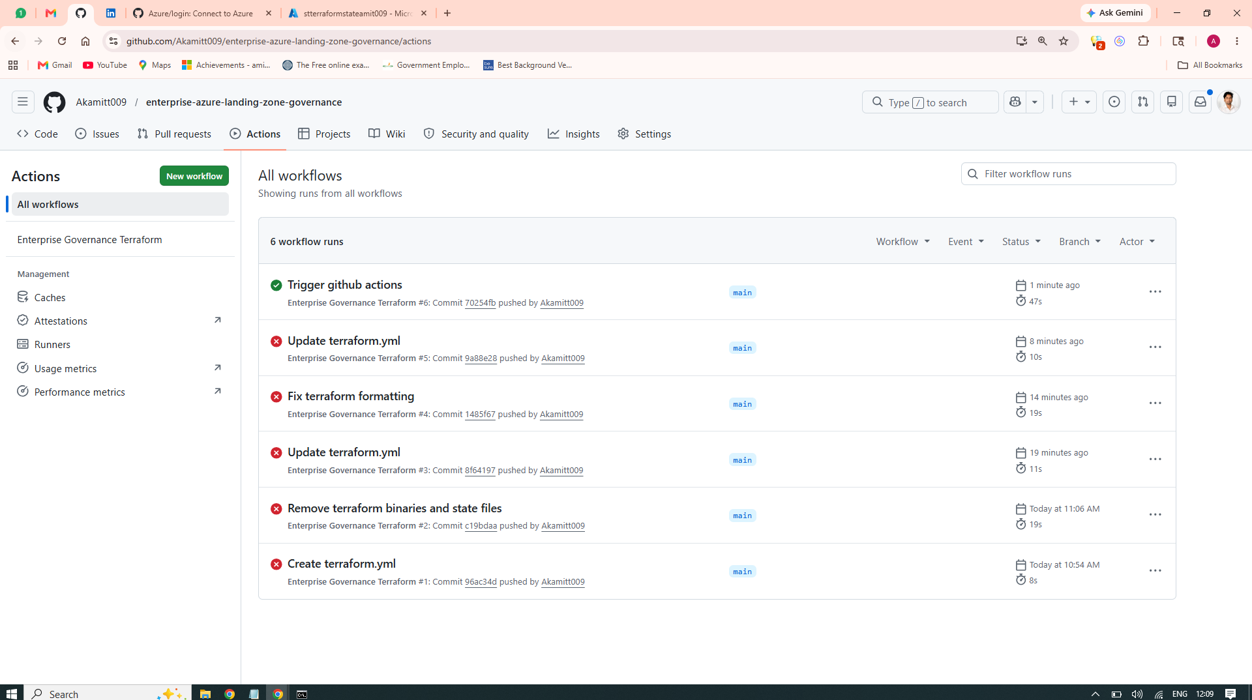Open Attestations under Management
Viewport: 1252px width, 700px height.
click(120, 321)
